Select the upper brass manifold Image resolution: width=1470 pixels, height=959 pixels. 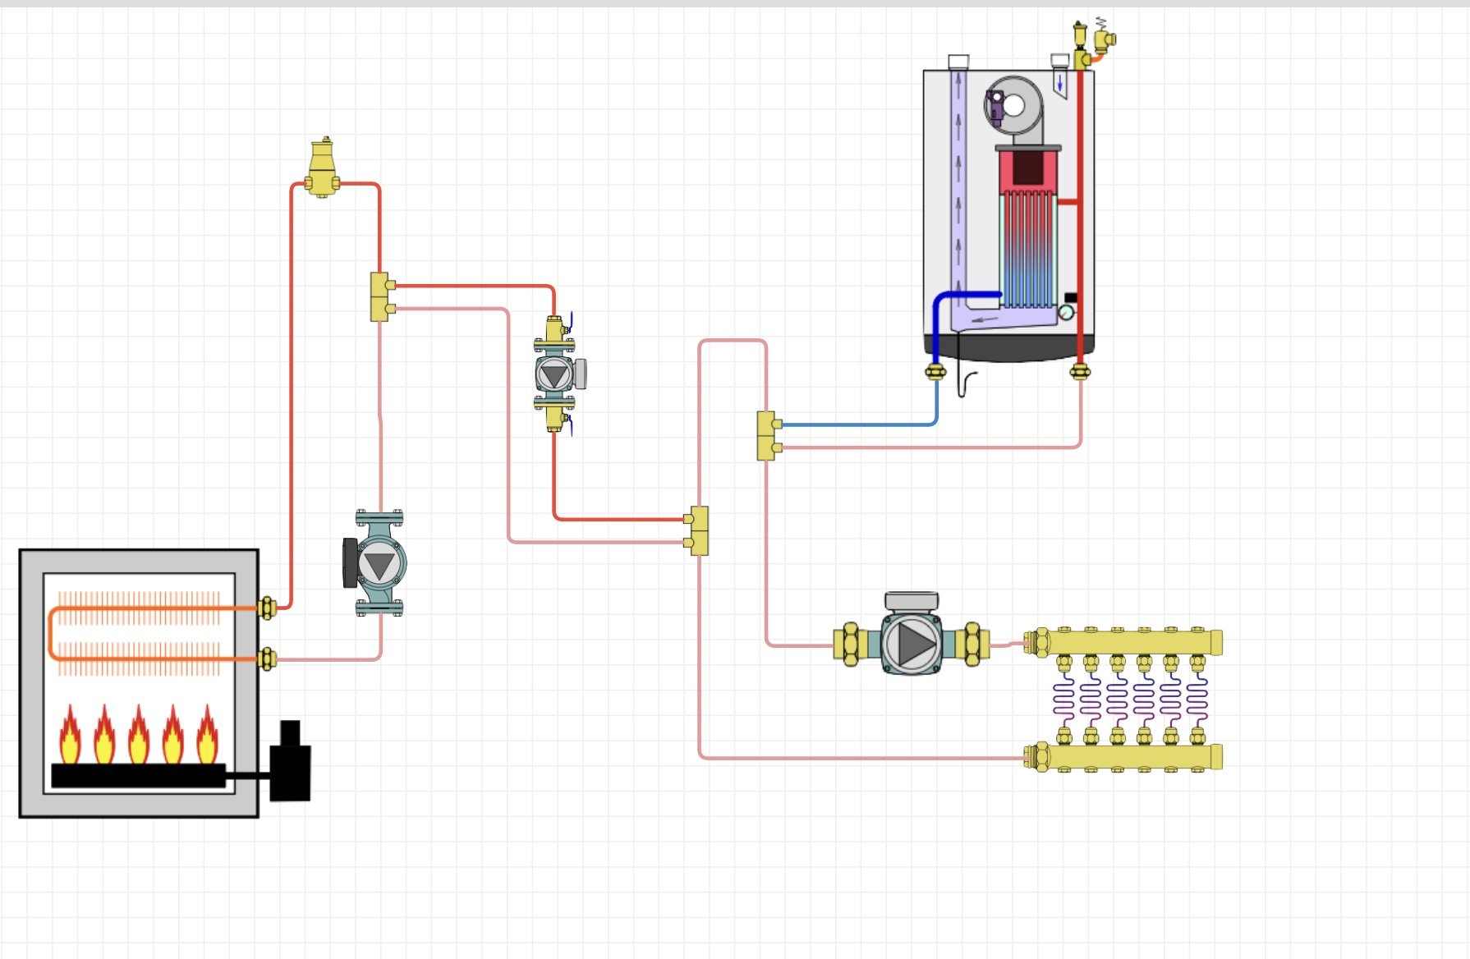click(x=1123, y=641)
